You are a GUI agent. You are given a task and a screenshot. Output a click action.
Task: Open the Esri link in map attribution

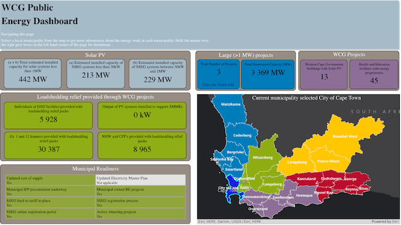[395, 222]
